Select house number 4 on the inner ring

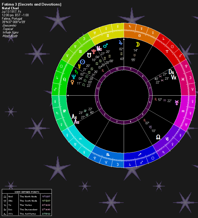pos(130,122)
